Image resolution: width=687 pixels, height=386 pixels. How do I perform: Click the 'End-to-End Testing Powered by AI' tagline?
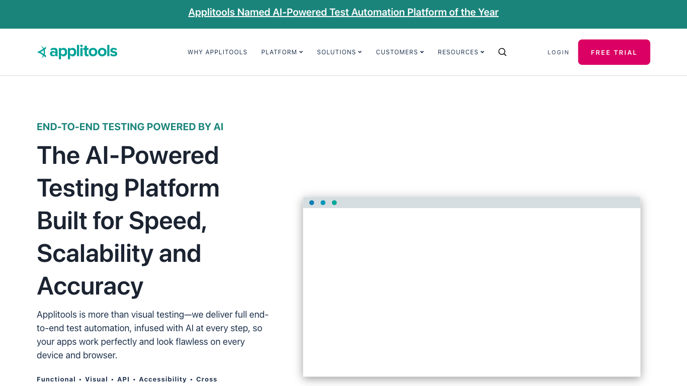[x=130, y=127]
